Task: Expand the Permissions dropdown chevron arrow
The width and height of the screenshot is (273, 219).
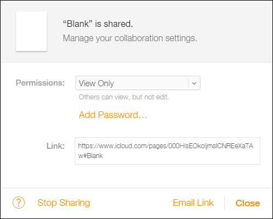Action: (x=194, y=83)
